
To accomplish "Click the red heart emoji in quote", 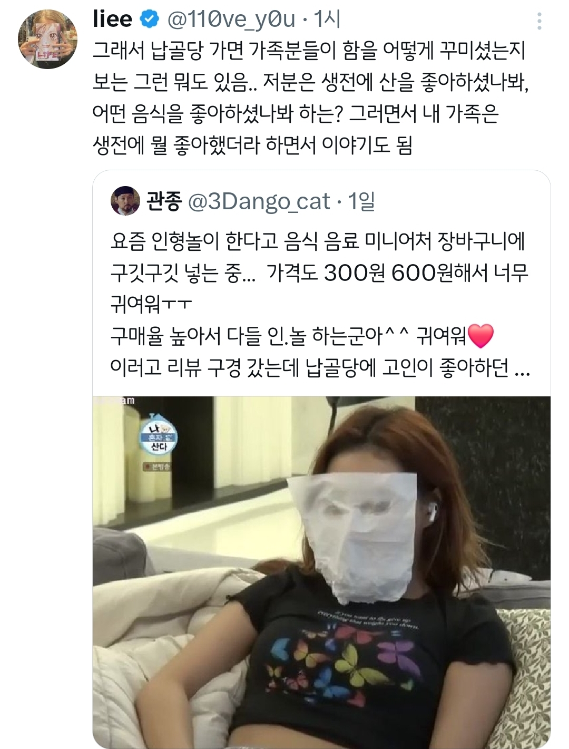I will pos(480,336).
